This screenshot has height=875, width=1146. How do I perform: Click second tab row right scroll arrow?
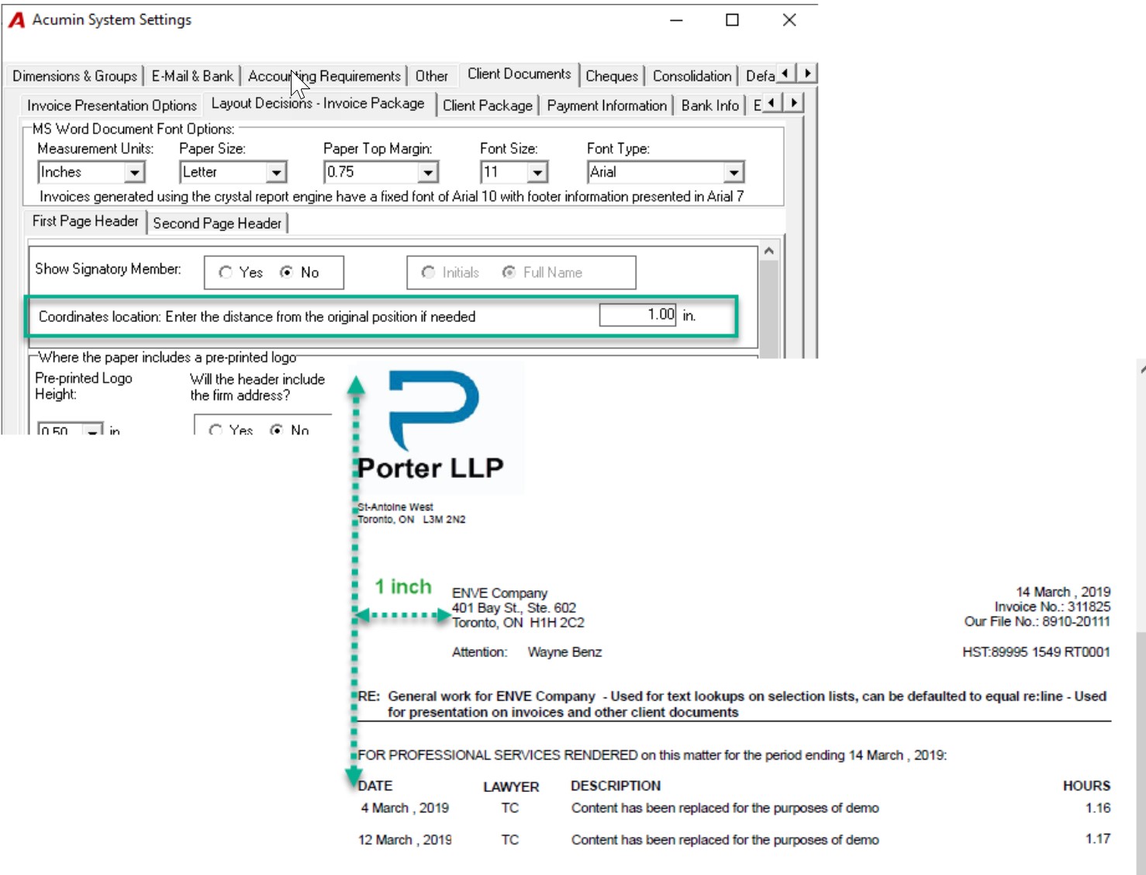pyautogui.click(x=793, y=102)
